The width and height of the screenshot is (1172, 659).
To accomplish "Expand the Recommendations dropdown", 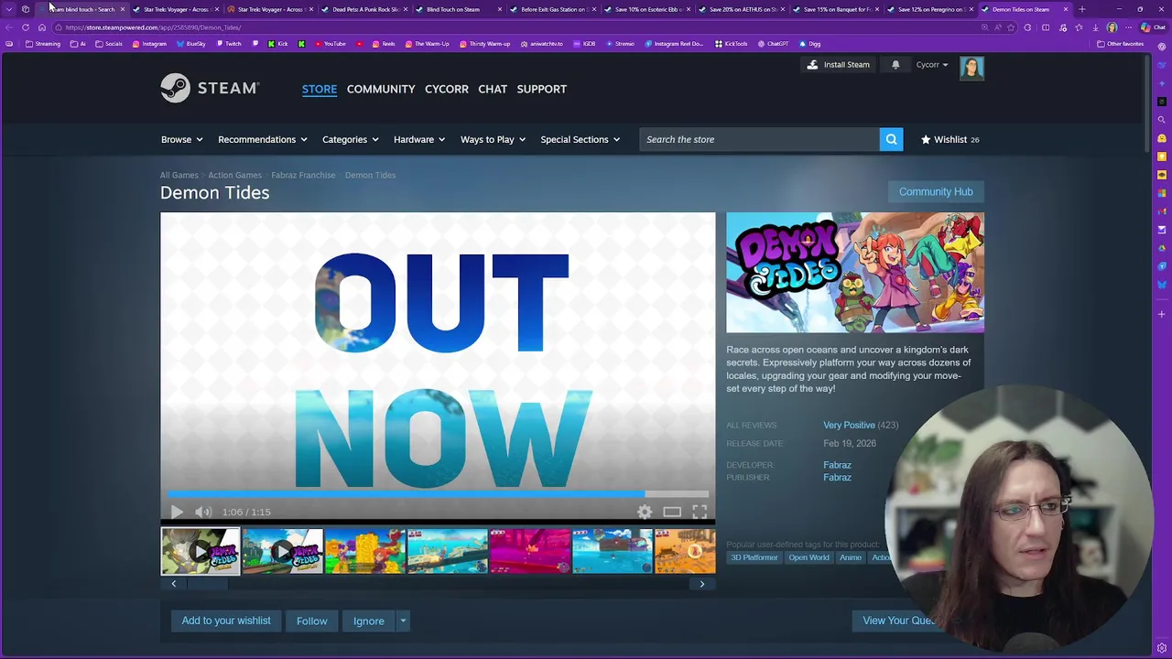I will (x=262, y=139).
